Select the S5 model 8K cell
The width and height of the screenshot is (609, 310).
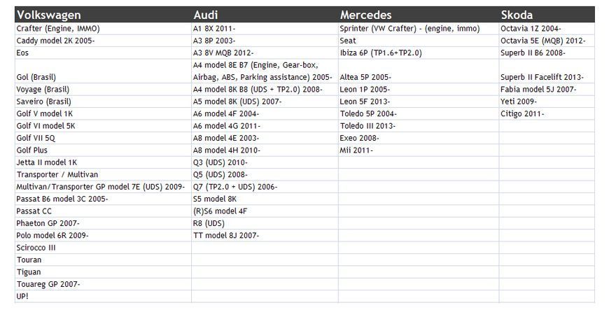pos(265,199)
